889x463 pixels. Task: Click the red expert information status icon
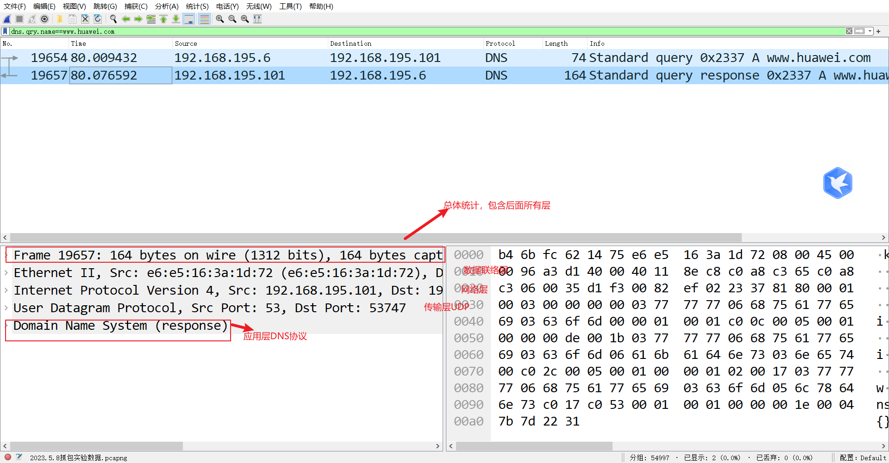pyautogui.click(x=8, y=457)
